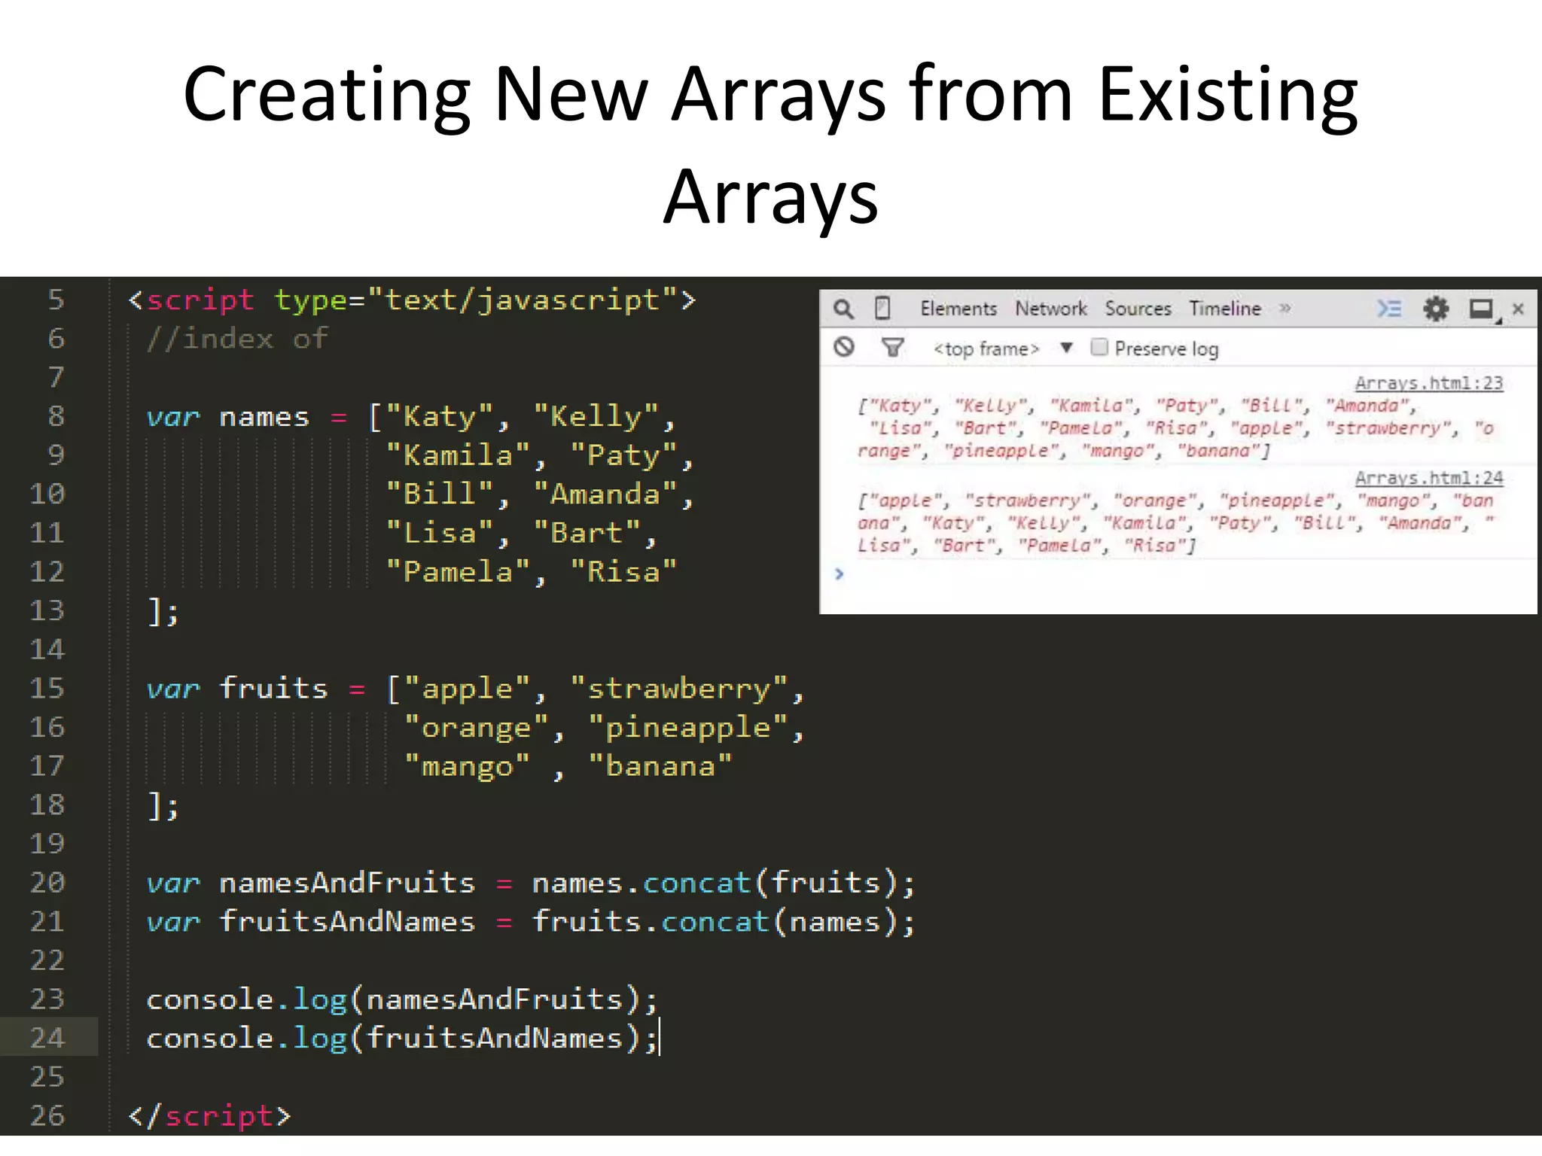This screenshot has height=1156, width=1542.
Task: Click the "mango" string in code
Action: tap(467, 767)
